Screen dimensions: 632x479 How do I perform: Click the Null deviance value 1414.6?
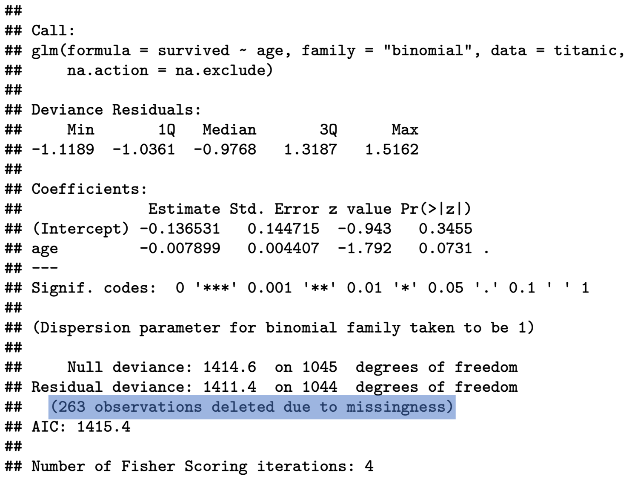229,367
